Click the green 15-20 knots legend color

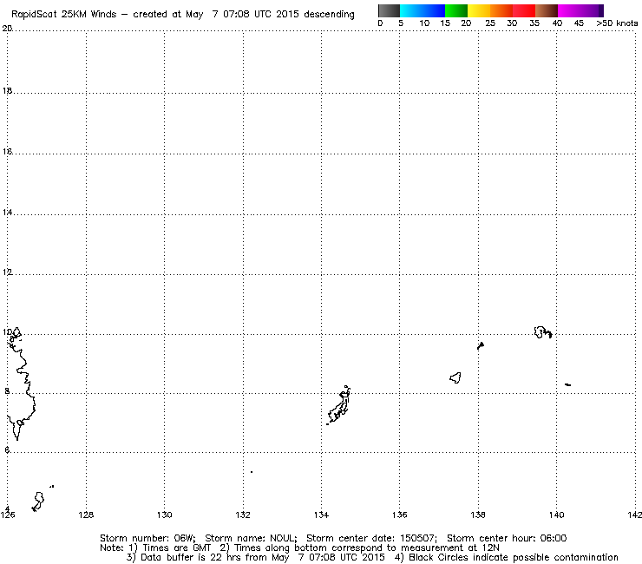456,10
